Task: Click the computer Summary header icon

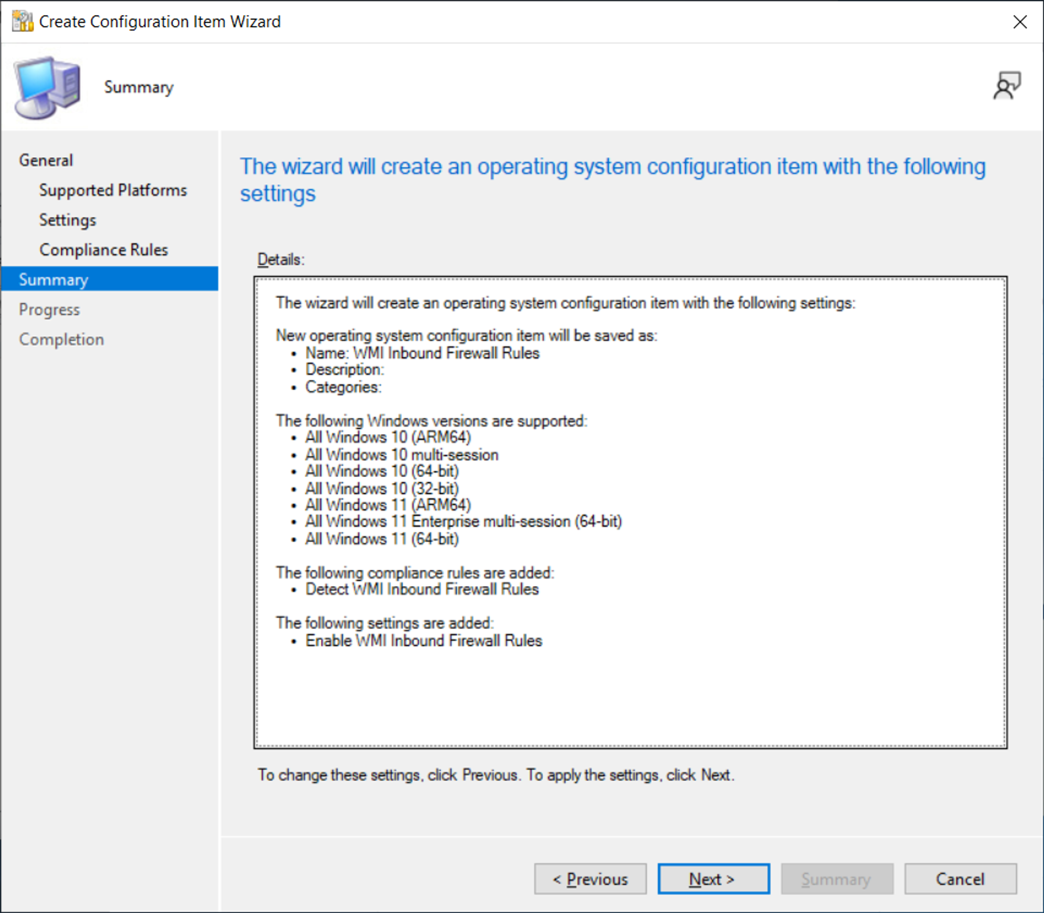Action: (47, 88)
